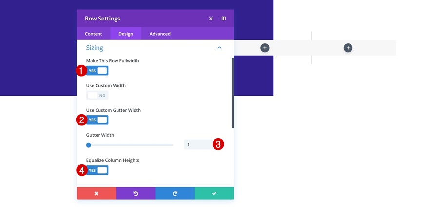This screenshot has height=217, width=429.
Task: Toggle Equalize Column Heights switch
Action: pyautogui.click(x=97, y=170)
